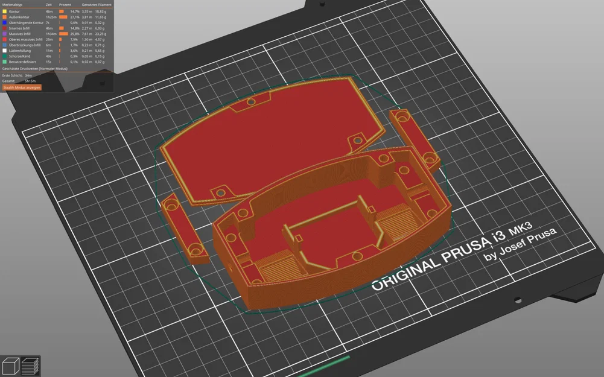Click the Stealth Modus anzeigen button
This screenshot has height=377, width=604.
click(x=22, y=87)
